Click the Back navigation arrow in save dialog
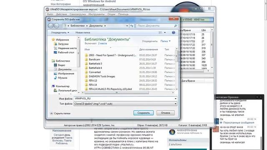267x150 pixels. [x=51, y=26]
